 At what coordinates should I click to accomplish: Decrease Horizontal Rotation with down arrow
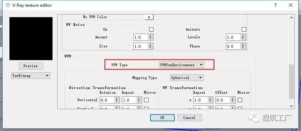pyautogui.click(x=117, y=101)
